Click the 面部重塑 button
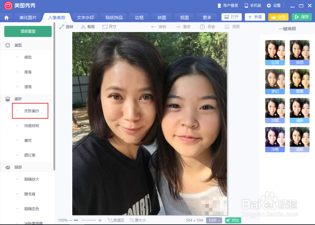 (x=28, y=31)
